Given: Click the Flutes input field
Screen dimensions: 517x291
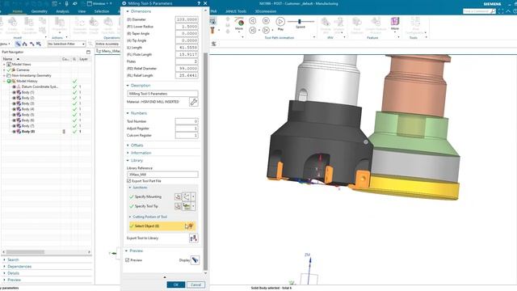Looking at the screenshot, I should point(187,61).
